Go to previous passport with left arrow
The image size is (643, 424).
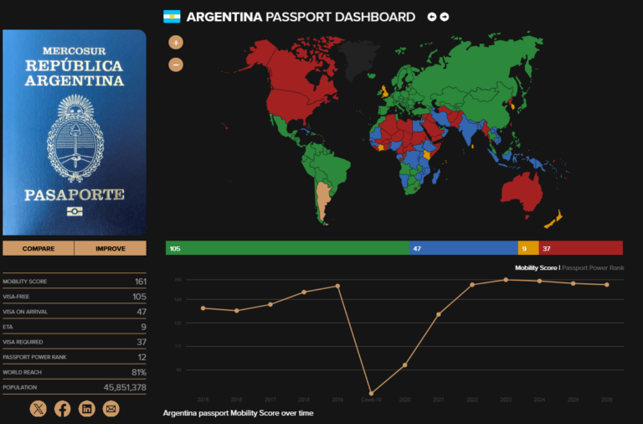[431, 17]
